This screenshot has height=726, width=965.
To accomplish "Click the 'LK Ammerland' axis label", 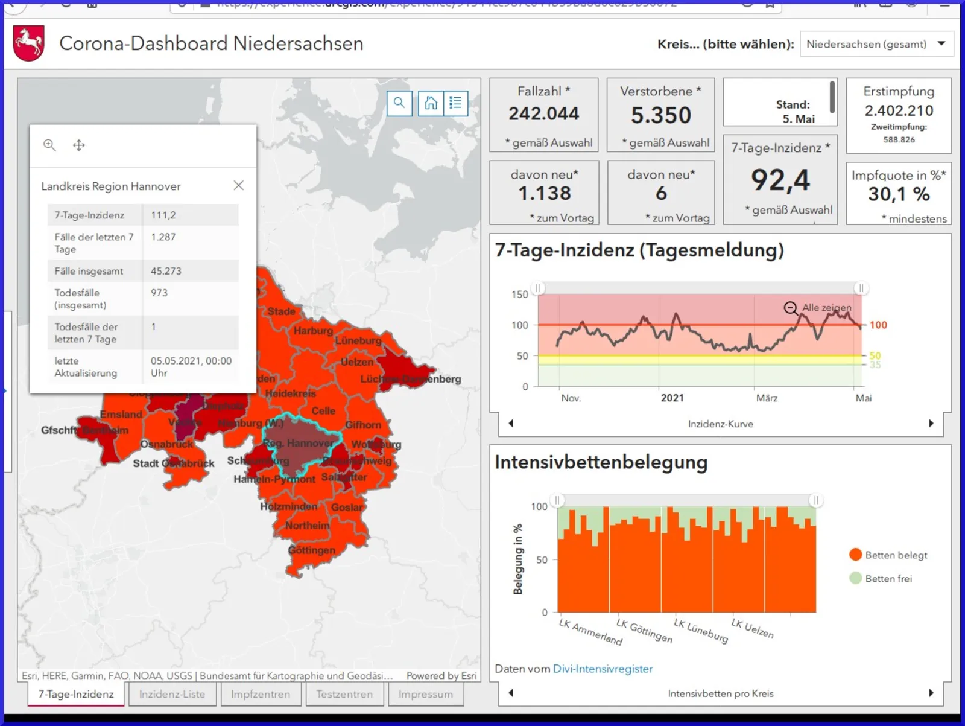I will 590,632.
